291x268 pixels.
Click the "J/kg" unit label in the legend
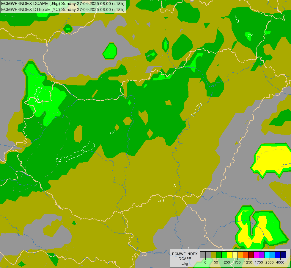(x=185, y=264)
